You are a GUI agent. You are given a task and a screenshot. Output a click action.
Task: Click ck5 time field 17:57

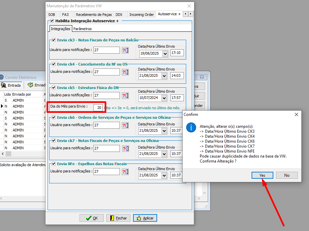click(x=177, y=98)
